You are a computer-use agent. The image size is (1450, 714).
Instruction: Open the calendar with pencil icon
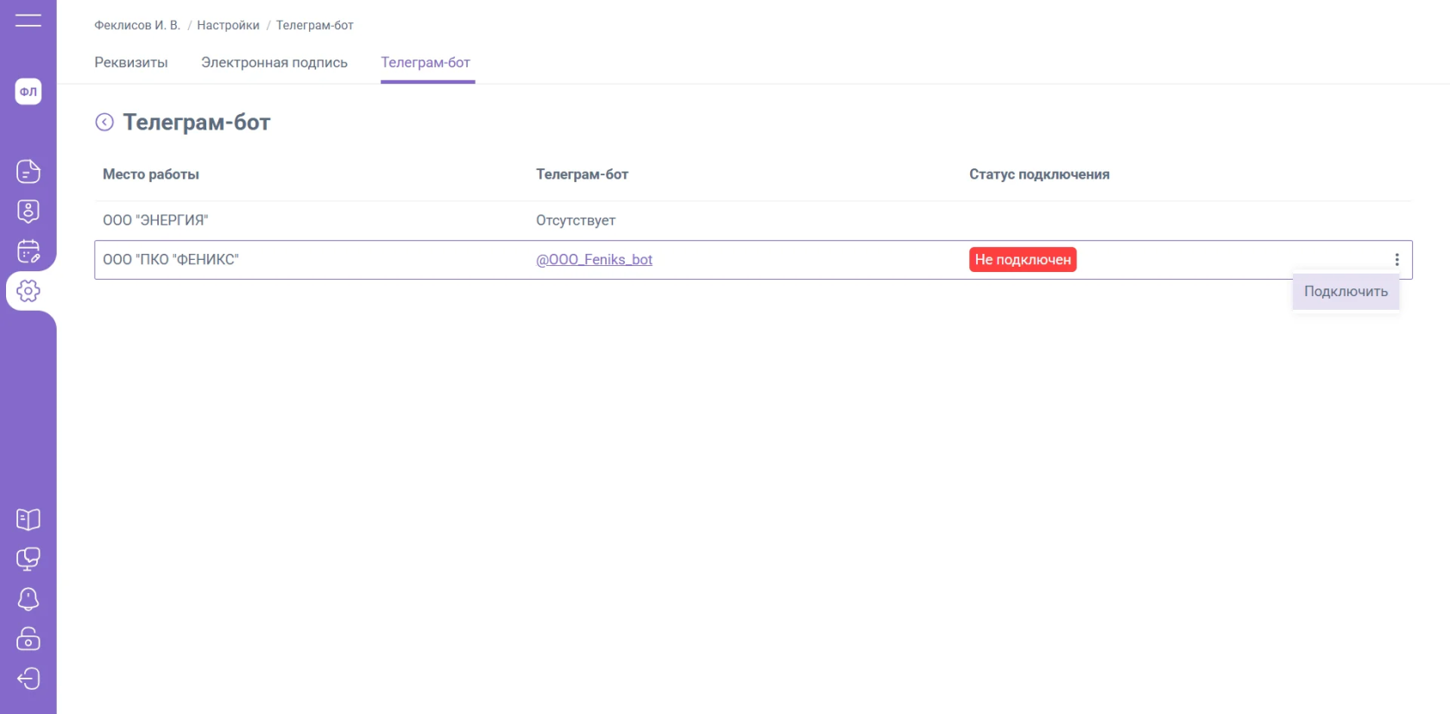28,251
